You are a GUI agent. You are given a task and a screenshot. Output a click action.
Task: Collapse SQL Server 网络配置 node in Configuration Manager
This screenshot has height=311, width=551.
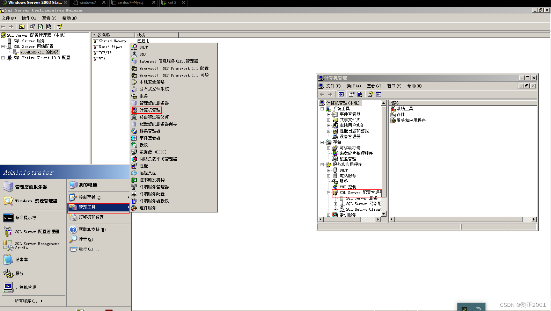pos(3,46)
